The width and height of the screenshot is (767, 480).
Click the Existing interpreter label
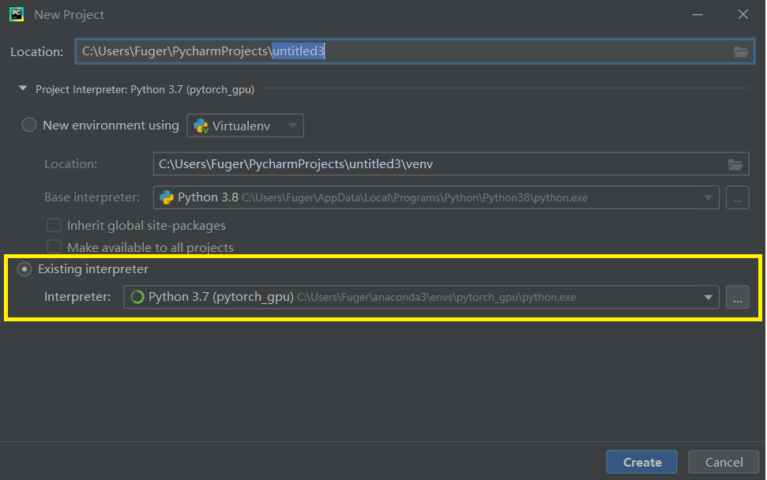(x=93, y=269)
